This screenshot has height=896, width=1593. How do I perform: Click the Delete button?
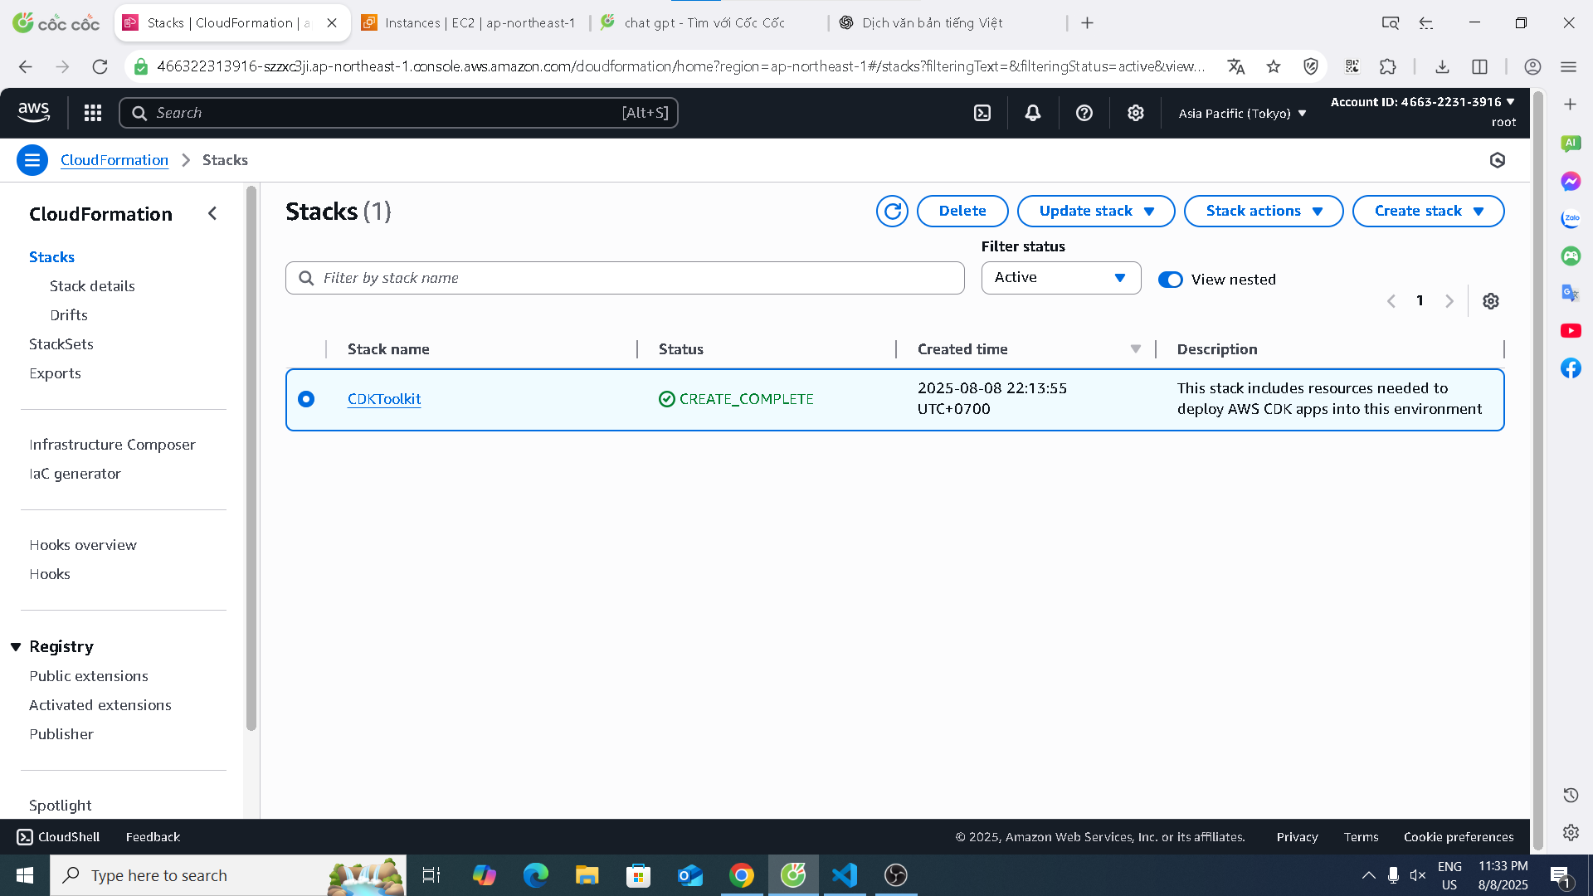click(x=962, y=211)
